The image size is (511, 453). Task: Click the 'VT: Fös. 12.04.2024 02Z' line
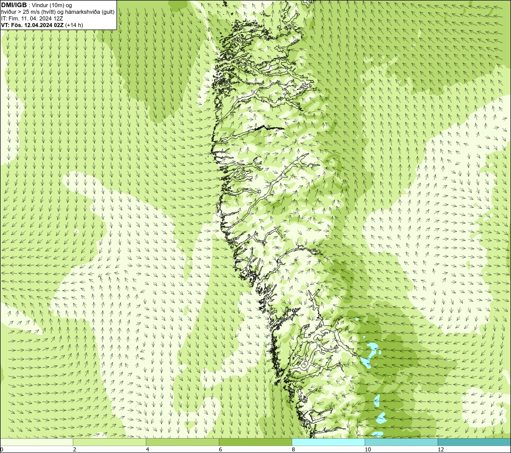click(x=32, y=25)
